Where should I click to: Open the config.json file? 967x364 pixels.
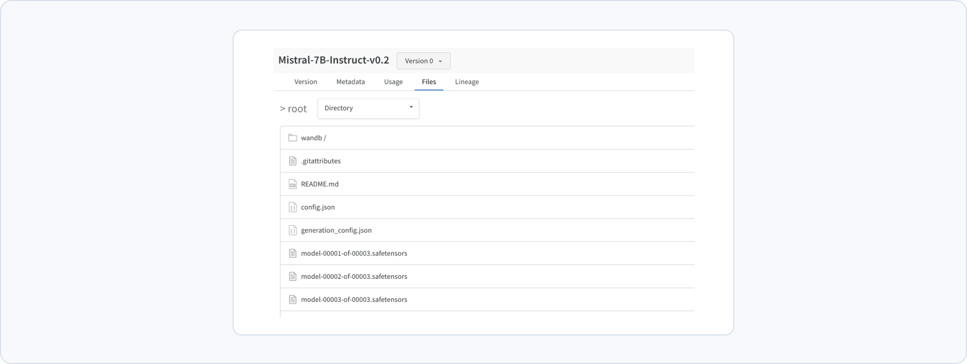click(x=318, y=207)
